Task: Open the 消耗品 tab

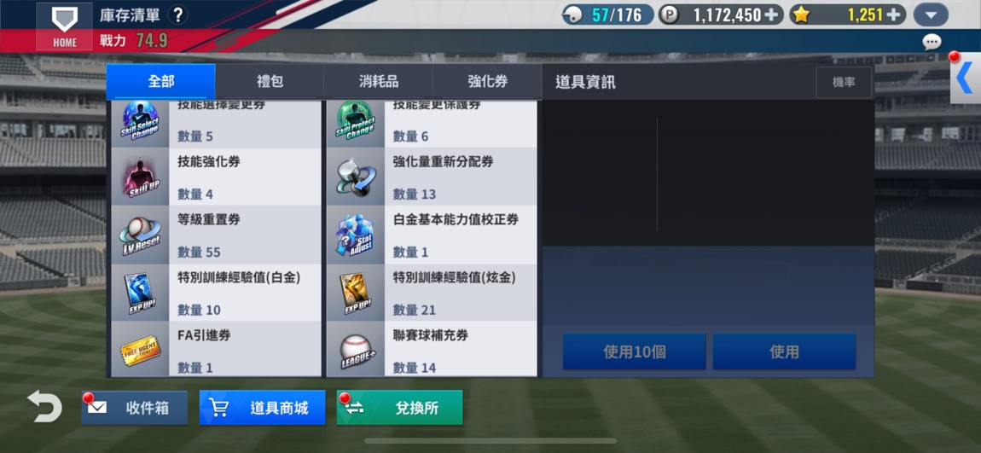Action: click(379, 82)
